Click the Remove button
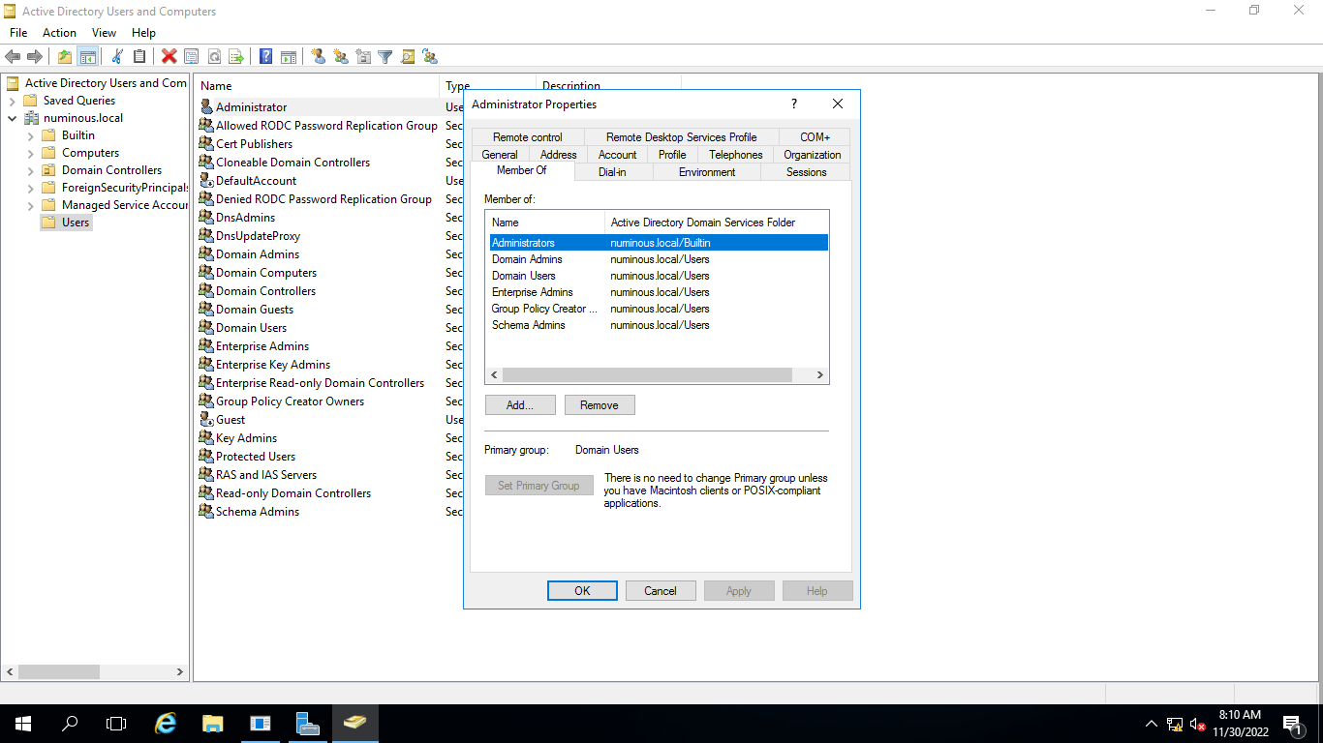 point(600,405)
